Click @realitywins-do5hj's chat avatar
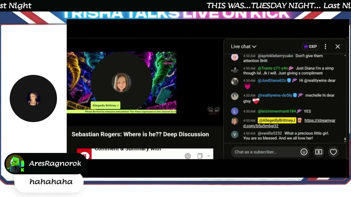 pyautogui.click(x=235, y=96)
